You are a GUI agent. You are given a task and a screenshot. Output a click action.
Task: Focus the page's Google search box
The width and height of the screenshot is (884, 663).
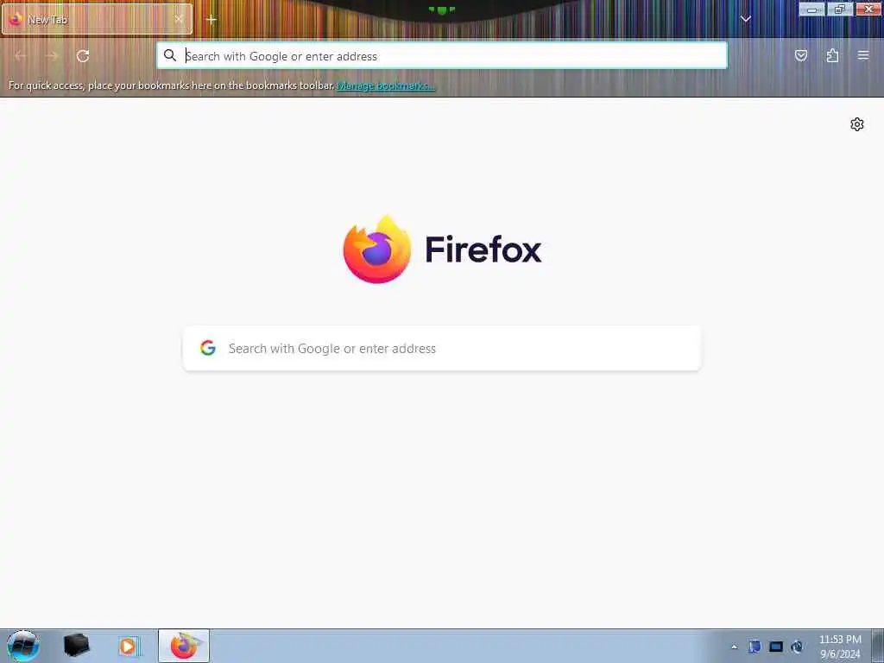click(x=442, y=349)
